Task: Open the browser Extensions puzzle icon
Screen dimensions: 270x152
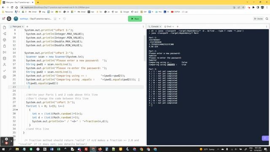Action: coord(253,8)
